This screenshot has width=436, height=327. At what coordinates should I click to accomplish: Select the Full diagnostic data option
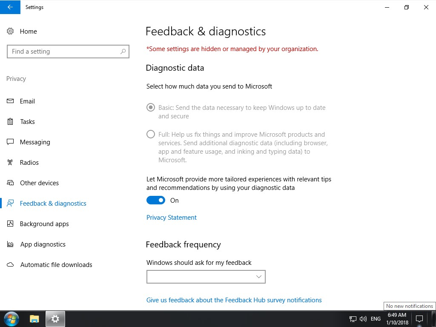point(150,134)
